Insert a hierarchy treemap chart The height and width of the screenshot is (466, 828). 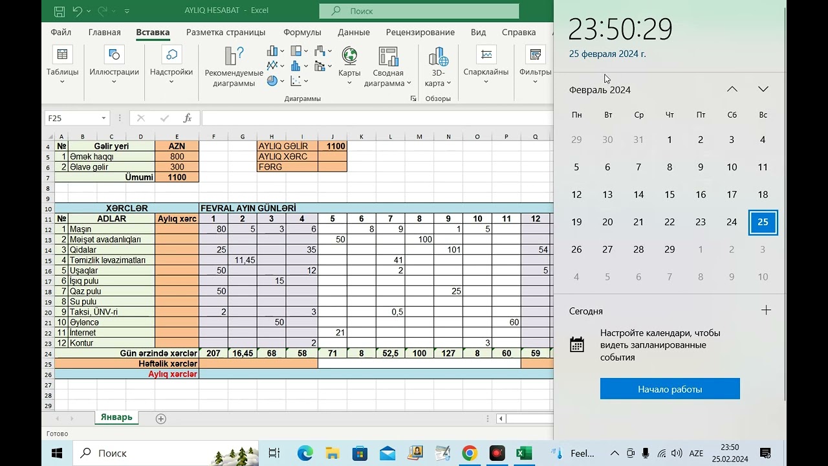pyautogui.click(x=296, y=51)
